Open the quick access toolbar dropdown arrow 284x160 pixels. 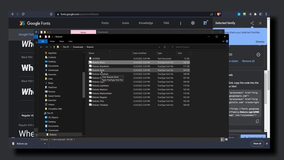point(52,36)
